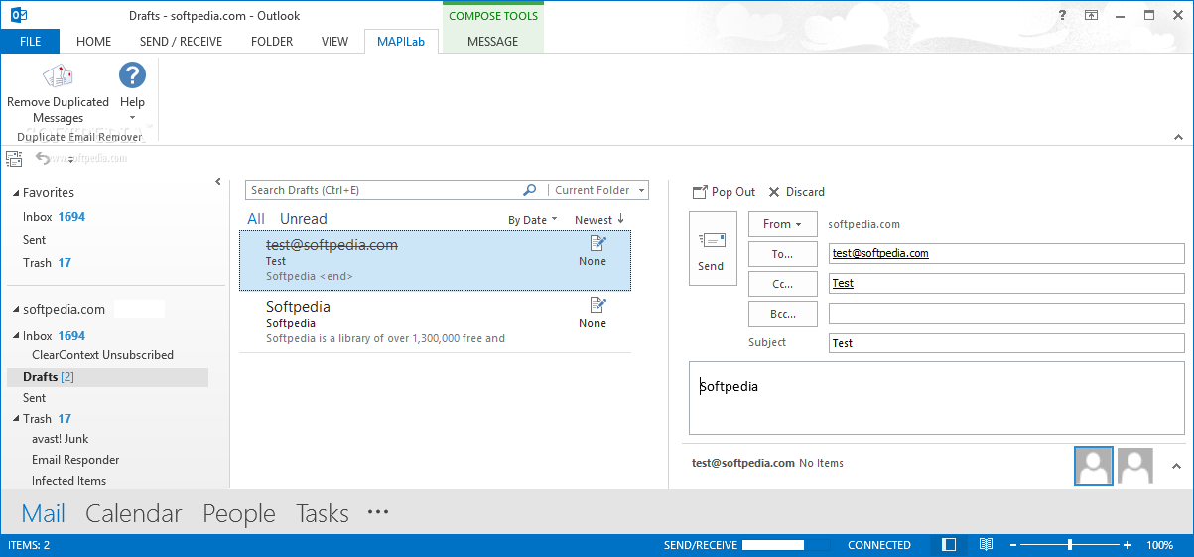Click the empty Bcc field
The width and height of the screenshot is (1194, 557).
tap(1006, 314)
